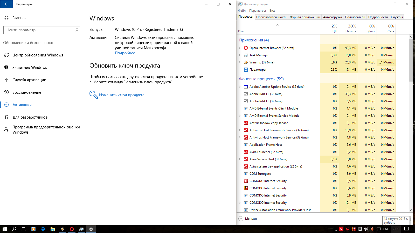The width and height of the screenshot is (415, 233).
Task: Open Task View from the taskbar
Action: [23, 229]
